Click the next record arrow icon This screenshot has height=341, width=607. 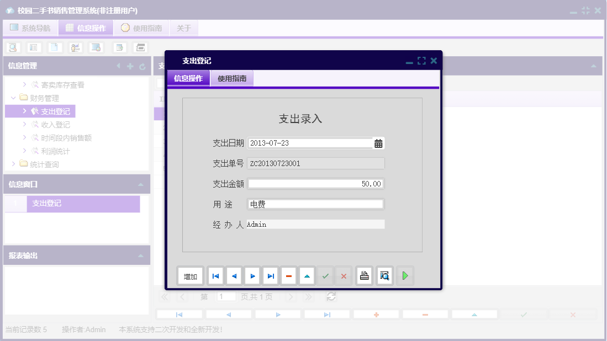tap(252, 275)
